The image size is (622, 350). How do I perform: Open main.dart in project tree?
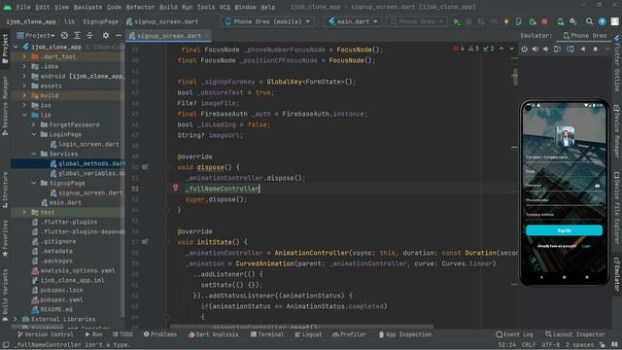61,202
